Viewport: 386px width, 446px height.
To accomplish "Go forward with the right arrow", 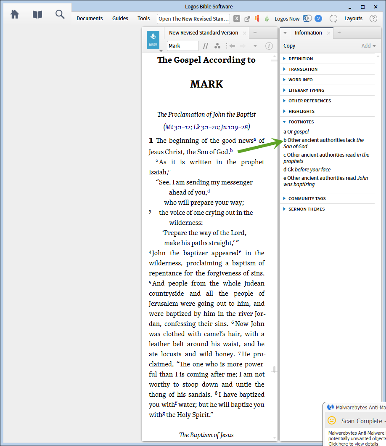I will (243, 46).
